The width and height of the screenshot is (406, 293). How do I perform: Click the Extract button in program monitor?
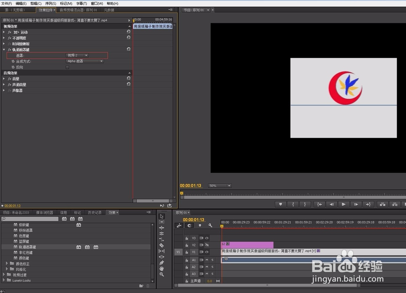(x=395, y=204)
